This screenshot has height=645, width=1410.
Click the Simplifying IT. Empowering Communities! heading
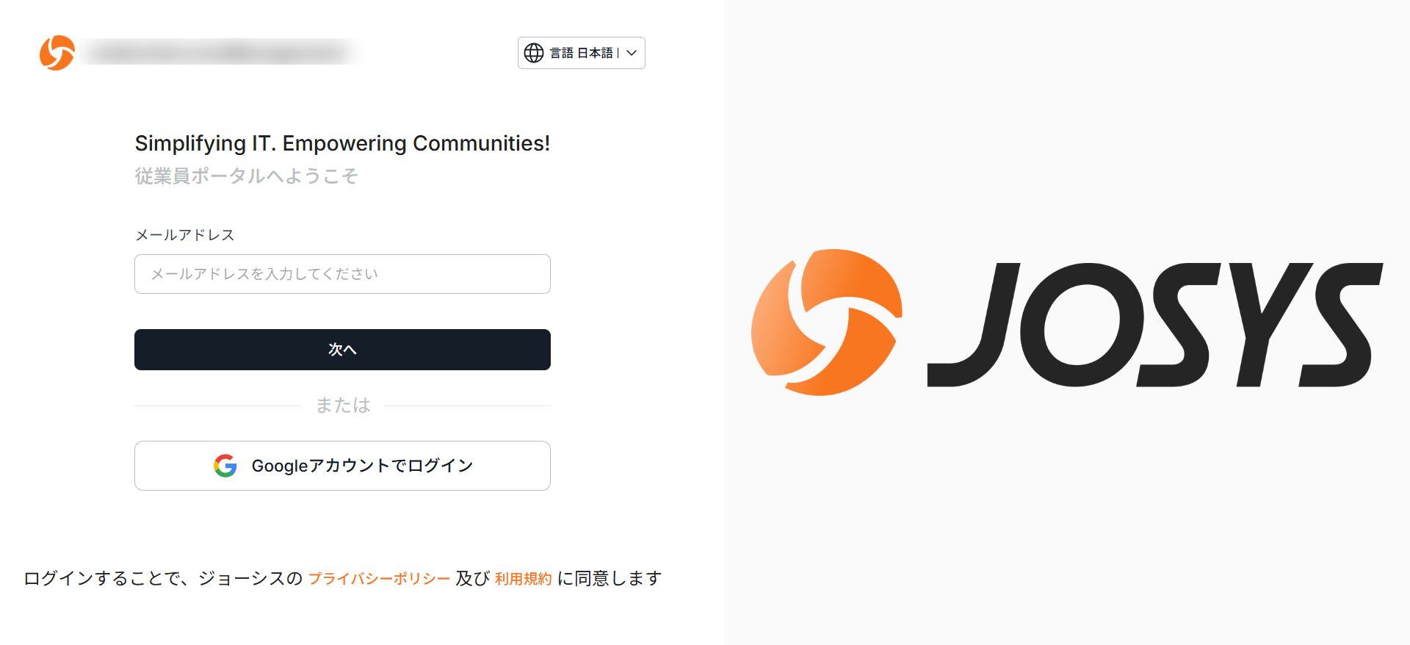pyautogui.click(x=342, y=143)
